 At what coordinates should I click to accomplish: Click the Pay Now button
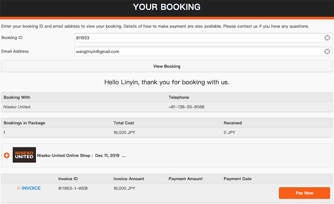click(x=305, y=193)
